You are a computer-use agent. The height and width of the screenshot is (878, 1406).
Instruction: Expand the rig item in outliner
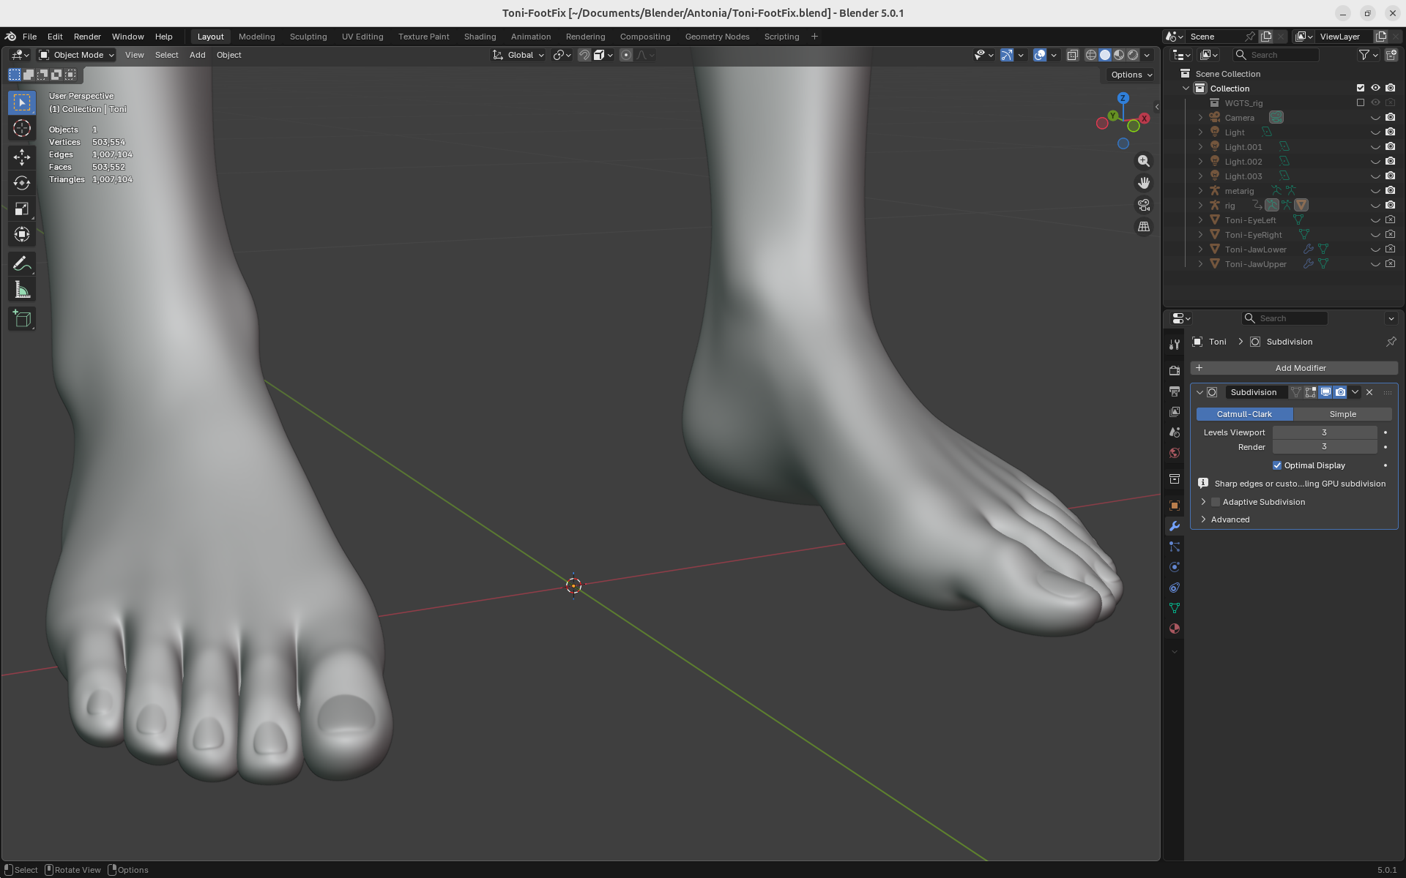click(x=1200, y=205)
